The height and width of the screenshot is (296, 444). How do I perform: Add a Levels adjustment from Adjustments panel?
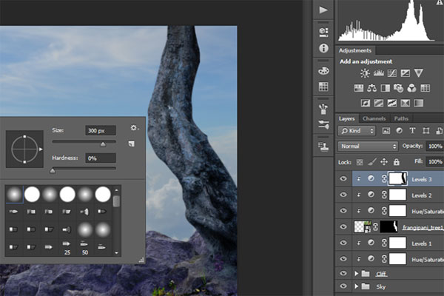click(x=377, y=73)
